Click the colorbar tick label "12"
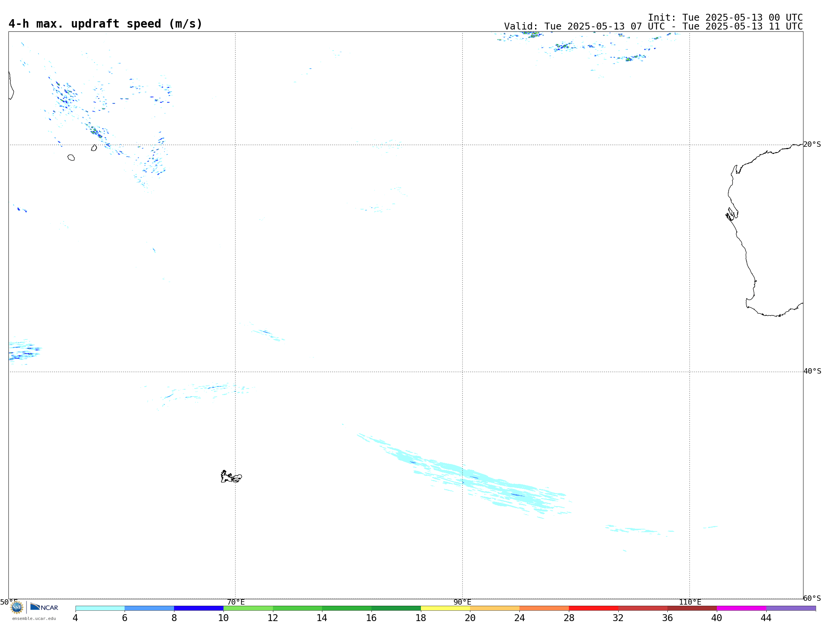The image size is (828, 623). coord(273,618)
